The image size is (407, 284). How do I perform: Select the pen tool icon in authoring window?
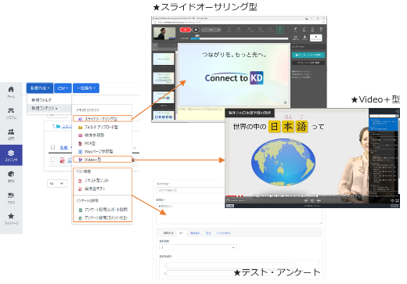[295, 29]
